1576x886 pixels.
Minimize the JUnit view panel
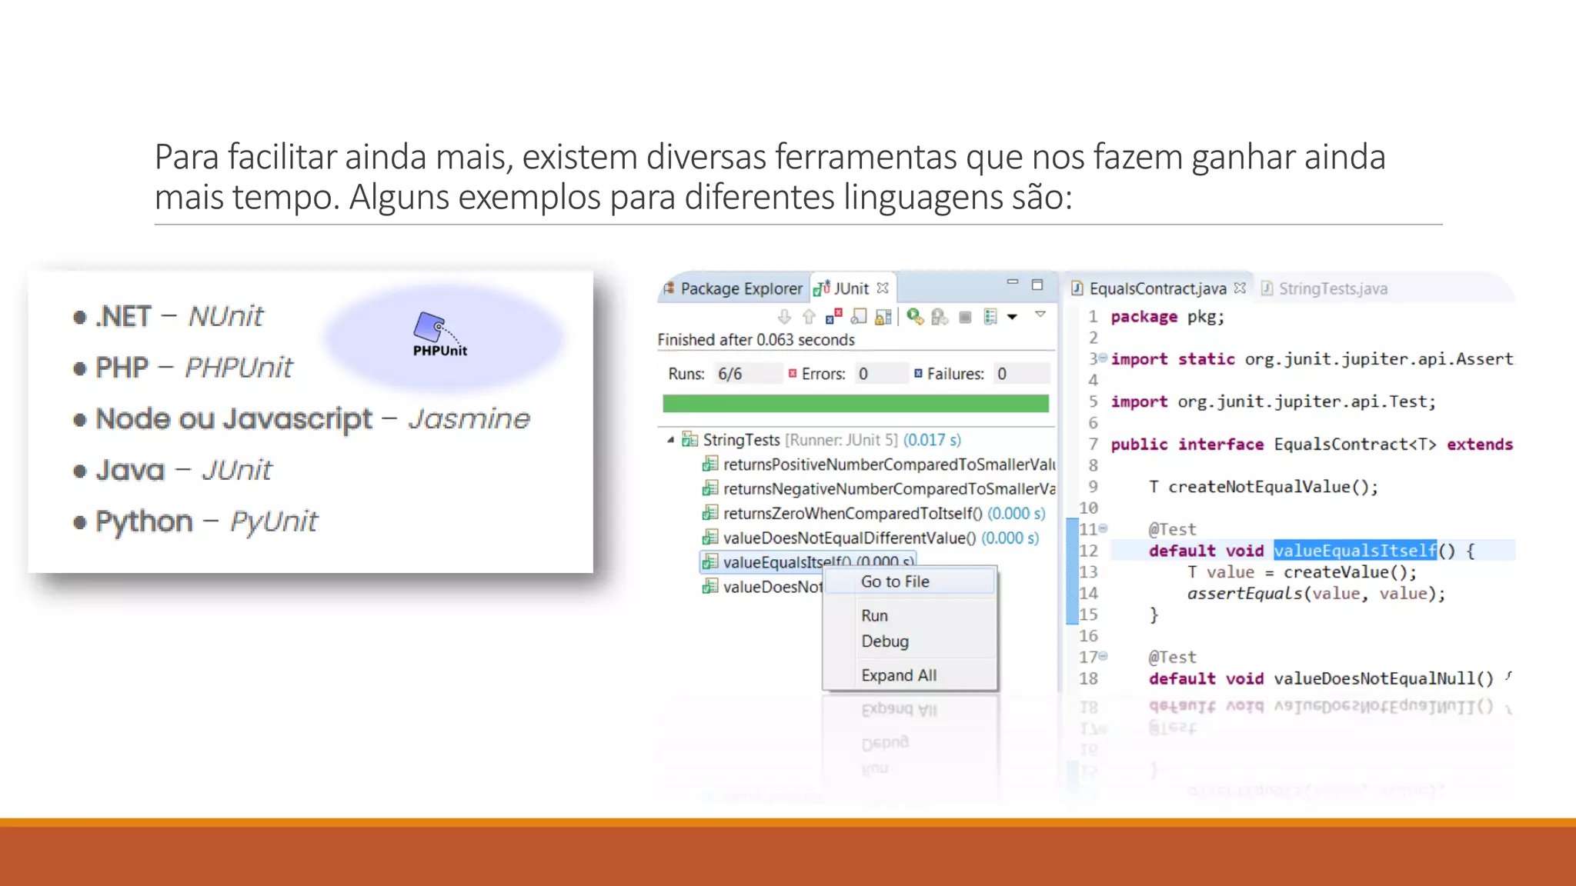(1013, 284)
